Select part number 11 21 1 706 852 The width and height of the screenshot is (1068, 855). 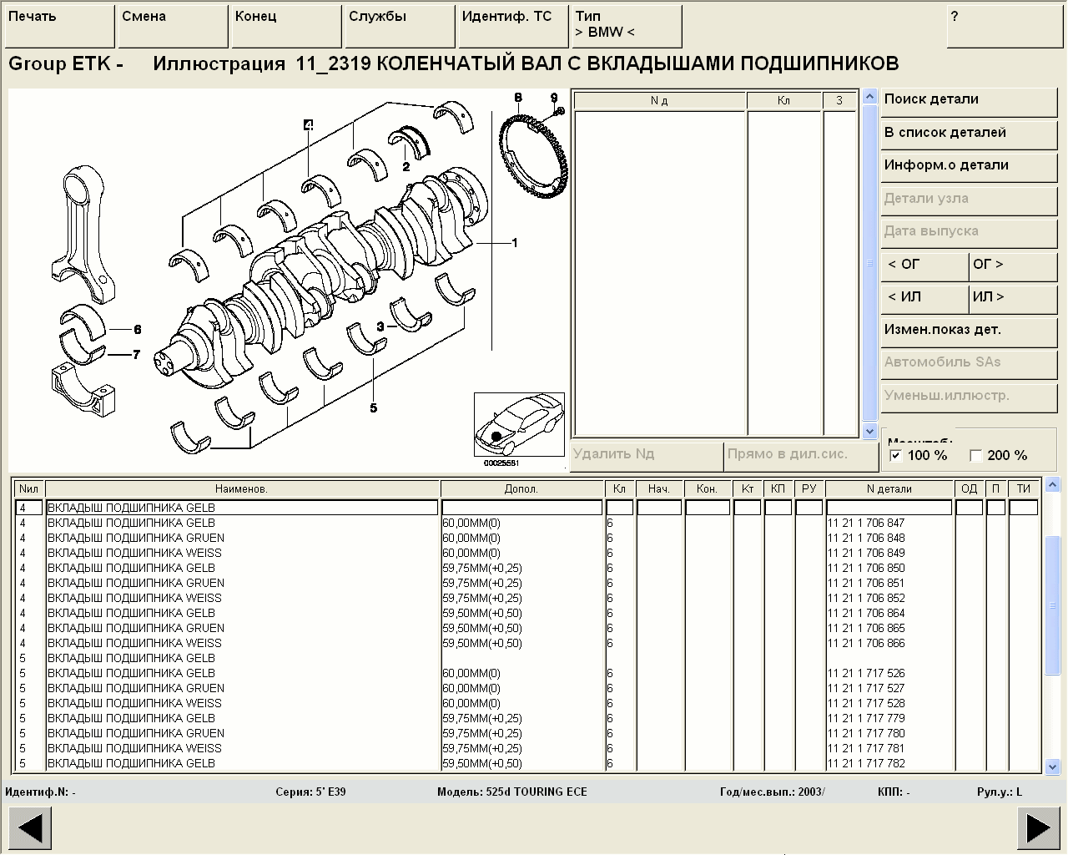click(x=866, y=598)
